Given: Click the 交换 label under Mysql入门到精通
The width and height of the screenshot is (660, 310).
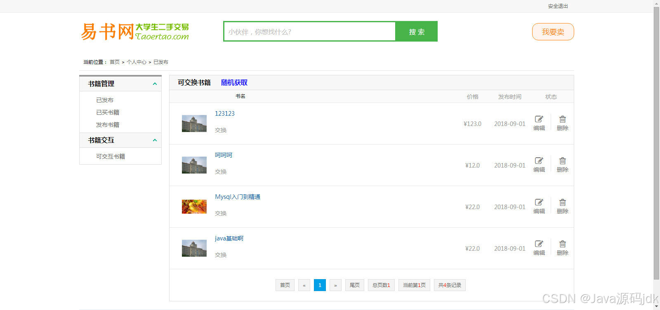Looking at the screenshot, I should point(221,213).
